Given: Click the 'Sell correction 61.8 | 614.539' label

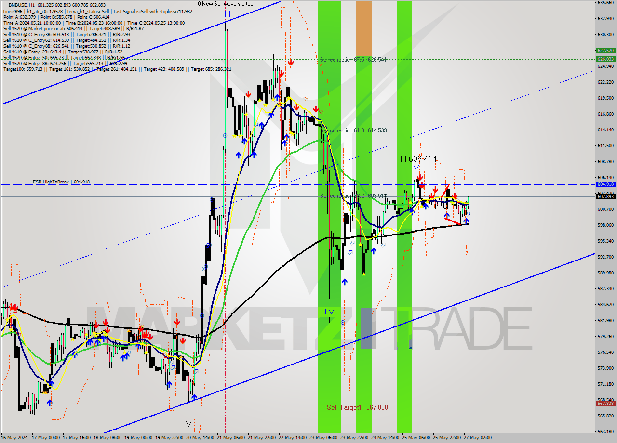Looking at the screenshot, I should (353, 130).
